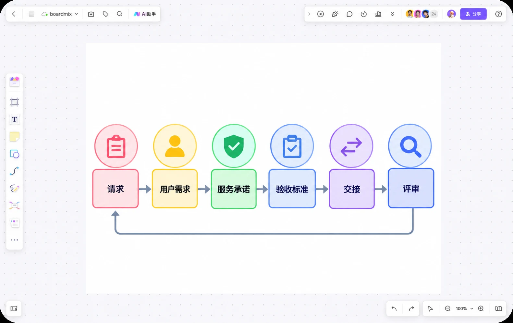Show more tools via three dots
The height and width of the screenshot is (323, 513).
[x=15, y=240]
